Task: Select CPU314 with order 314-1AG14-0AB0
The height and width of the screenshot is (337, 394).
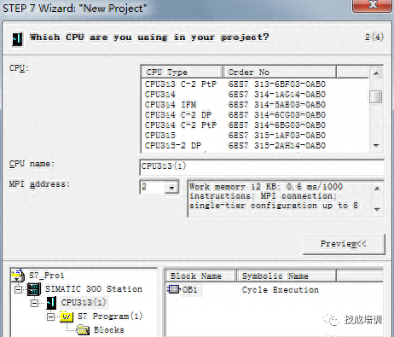Action: (x=160, y=95)
